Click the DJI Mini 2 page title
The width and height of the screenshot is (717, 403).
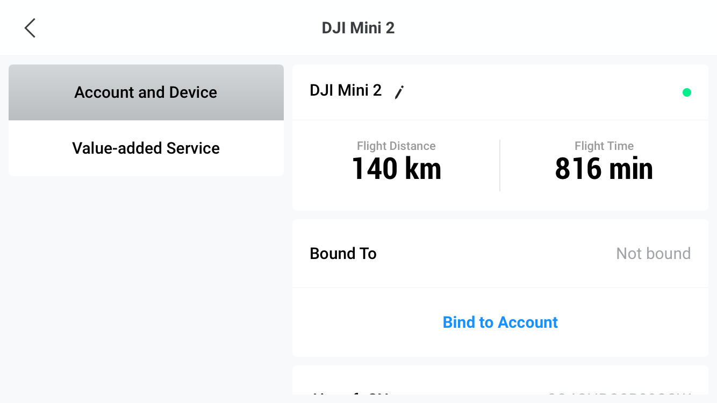pos(358,28)
